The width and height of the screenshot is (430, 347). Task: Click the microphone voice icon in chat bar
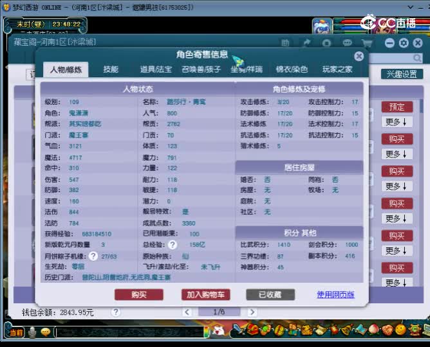pos(32,332)
